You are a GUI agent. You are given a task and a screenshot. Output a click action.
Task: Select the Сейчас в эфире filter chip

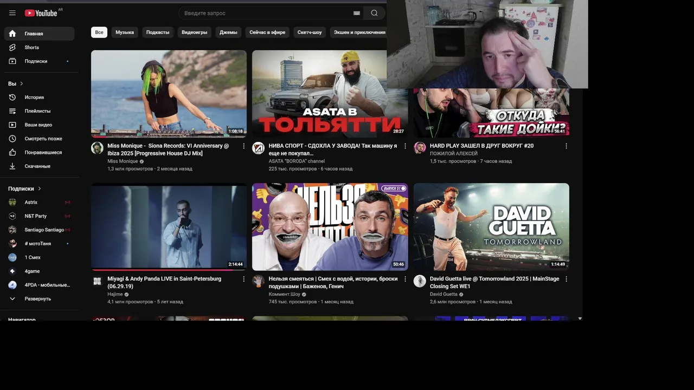click(267, 32)
